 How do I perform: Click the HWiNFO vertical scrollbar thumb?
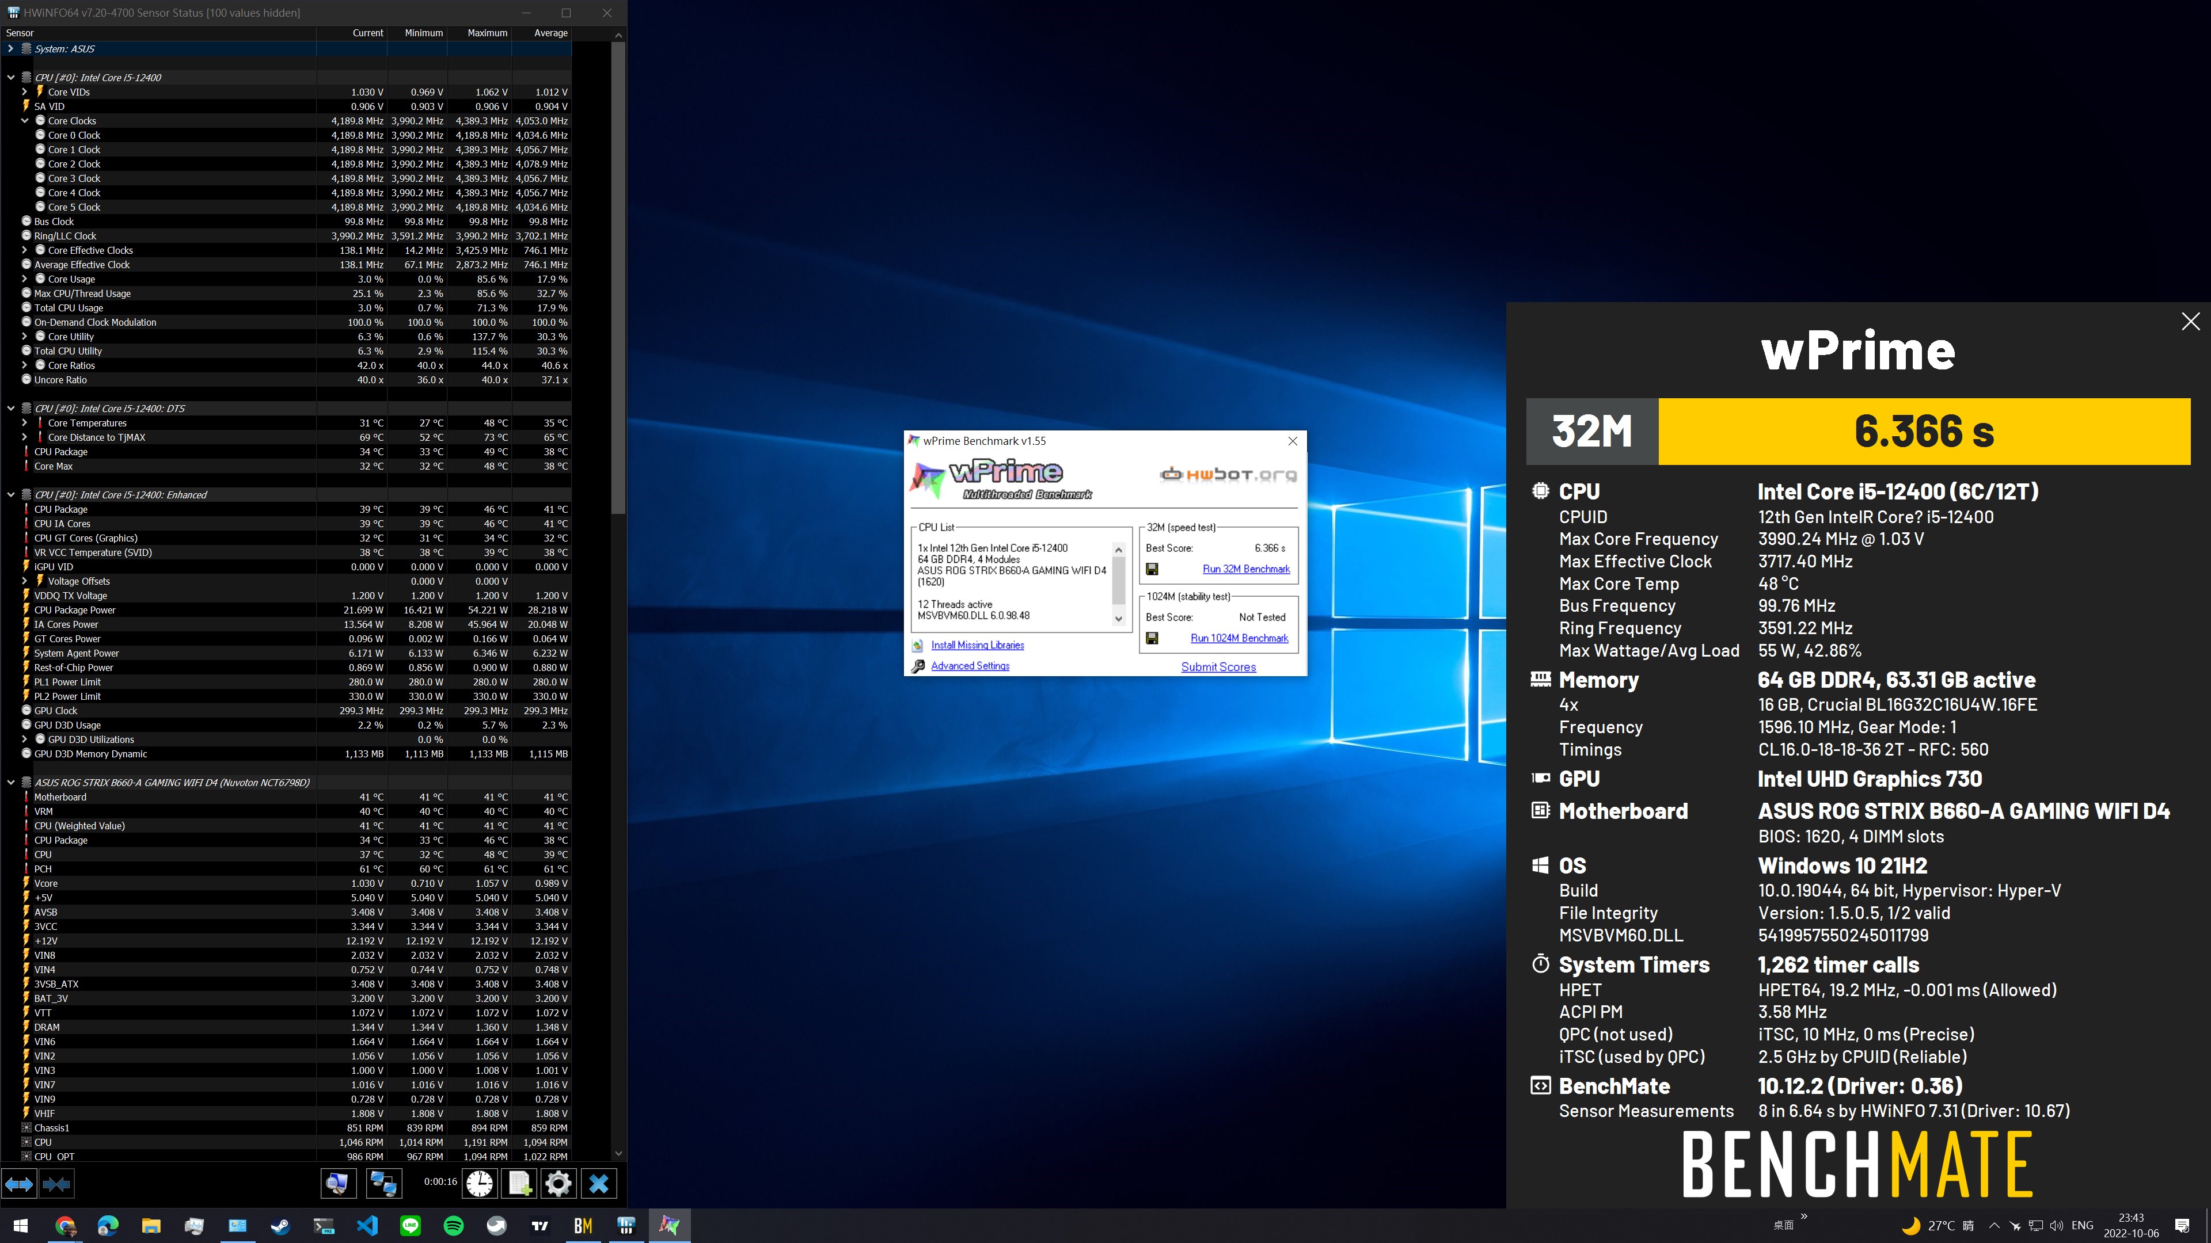(618, 277)
